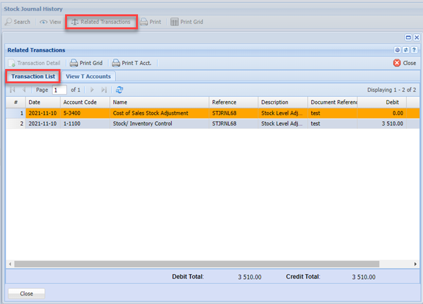
Task: Click the View eye icon button
Action: [50, 22]
